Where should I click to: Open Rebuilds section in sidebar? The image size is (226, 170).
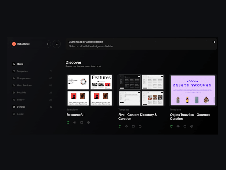tap(32, 93)
